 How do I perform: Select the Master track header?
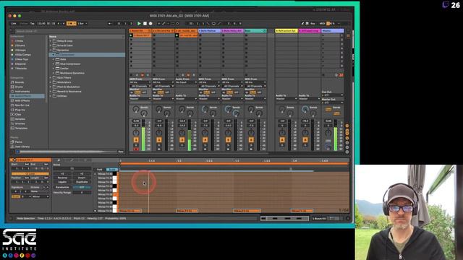332,30
